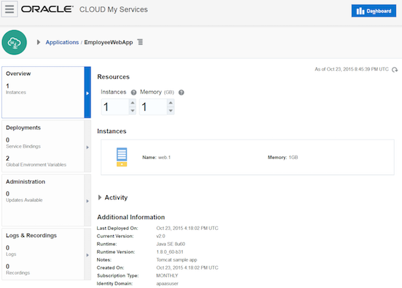Expand the triangle before Applications breadcrumb
Screen dimensions: 402x288
coord(38,42)
